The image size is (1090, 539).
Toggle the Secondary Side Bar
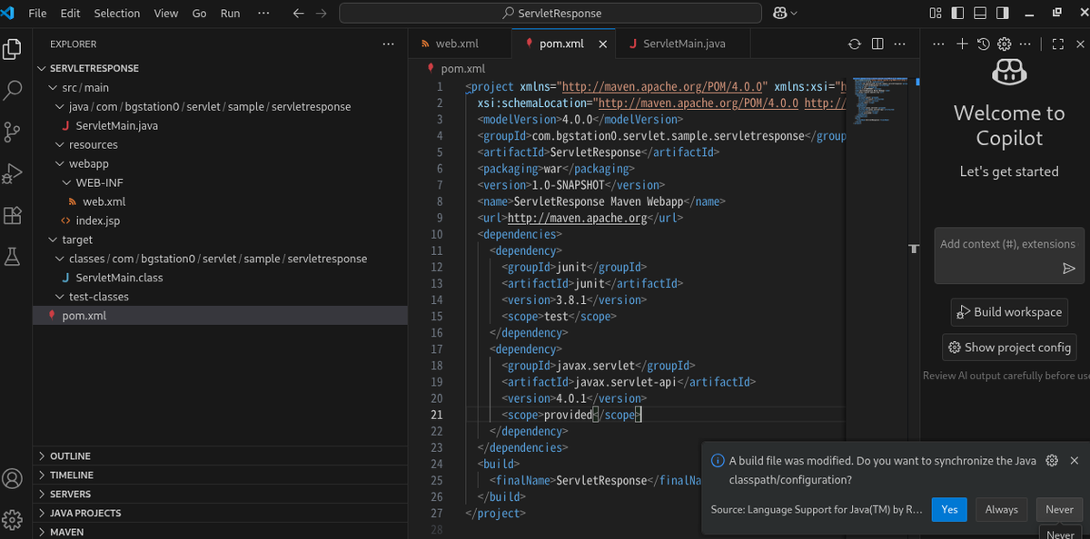pos(1002,14)
